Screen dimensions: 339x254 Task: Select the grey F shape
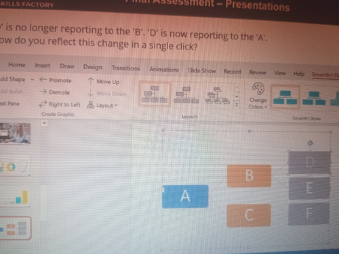[308, 213]
